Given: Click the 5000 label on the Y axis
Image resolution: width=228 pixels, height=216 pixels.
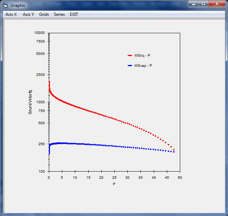Looking at the screenshot, I should click(41, 54).
